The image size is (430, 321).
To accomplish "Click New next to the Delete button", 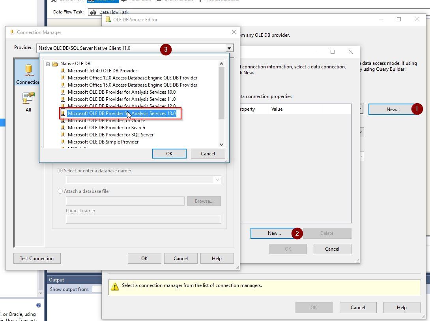I will coord(274,233).
